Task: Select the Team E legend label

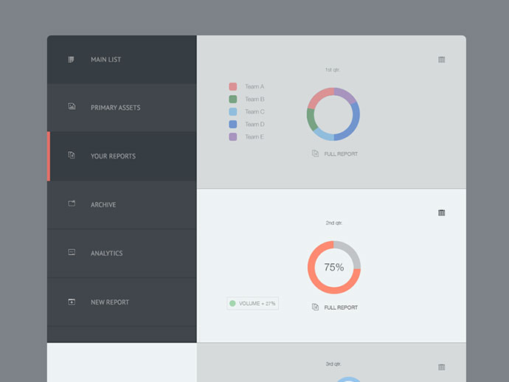Action: (254, 137)
